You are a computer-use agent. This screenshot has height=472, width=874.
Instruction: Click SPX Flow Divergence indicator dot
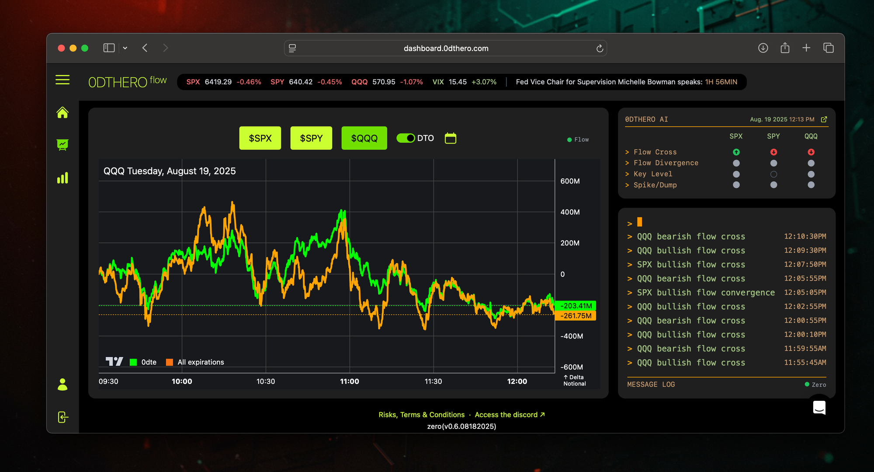click(x=736, y=163)
